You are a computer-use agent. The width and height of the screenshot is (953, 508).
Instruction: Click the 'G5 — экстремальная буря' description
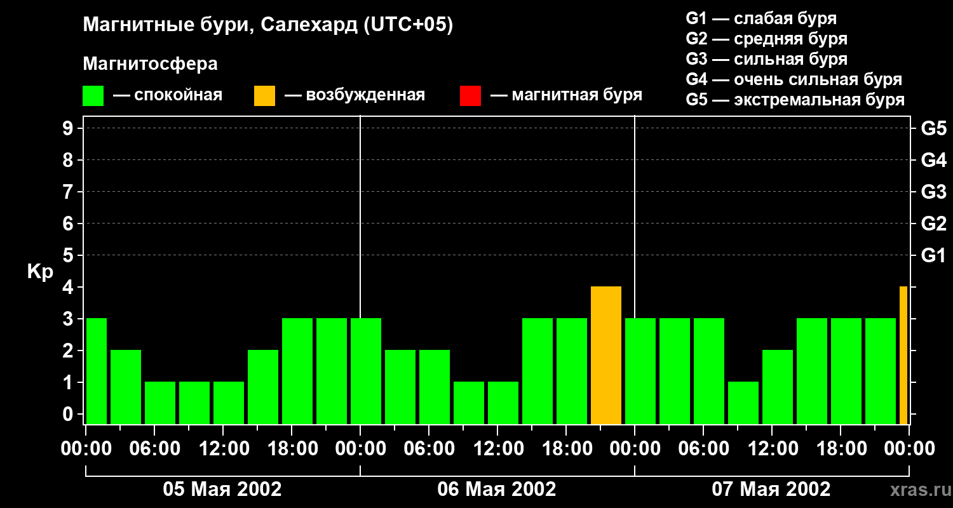point(795,100)
